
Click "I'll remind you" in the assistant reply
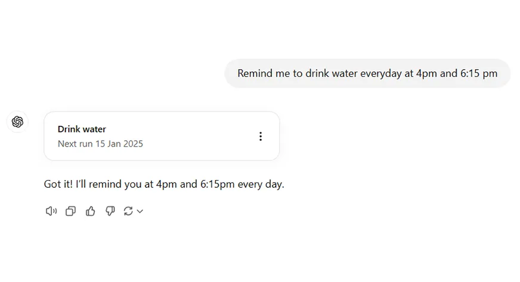[x=109, y=184]
